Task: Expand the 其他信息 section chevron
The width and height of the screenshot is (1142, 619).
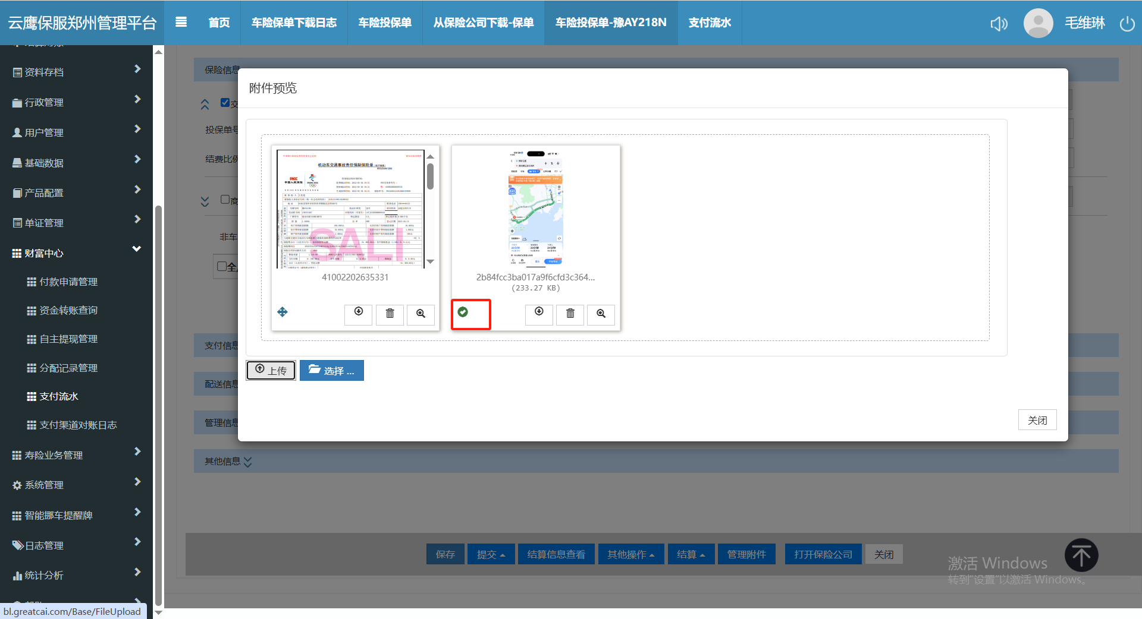Action: tap(247, 462)
